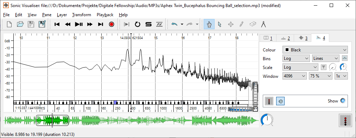The image size is (356, 138).
Task: Toggle Solo current pane playback
Action: pyautogui.click(x=148, y=24)
